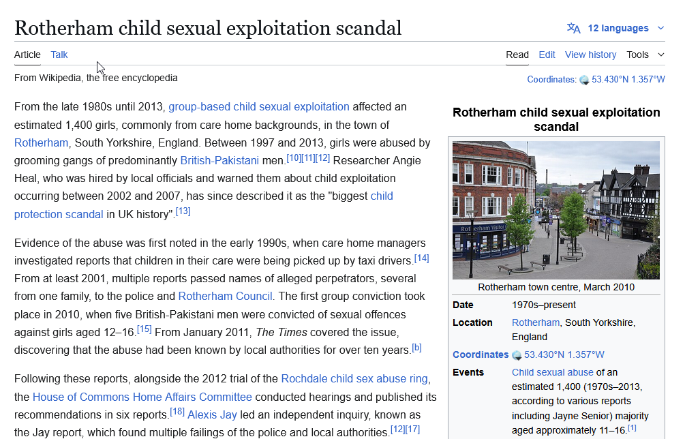The width and height of the screenshot is (685, 439).
Task: Open the 53.430°N 1.357°W coordinates at page top
Action: pyautogui.click(x=628, y=80)
